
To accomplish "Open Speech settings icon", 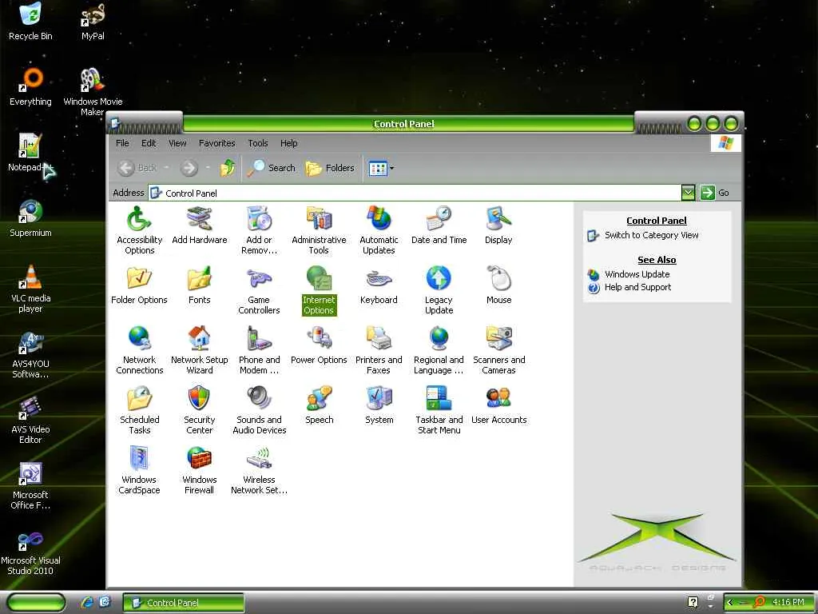I will pyautogui.click(x=319, y=405).
